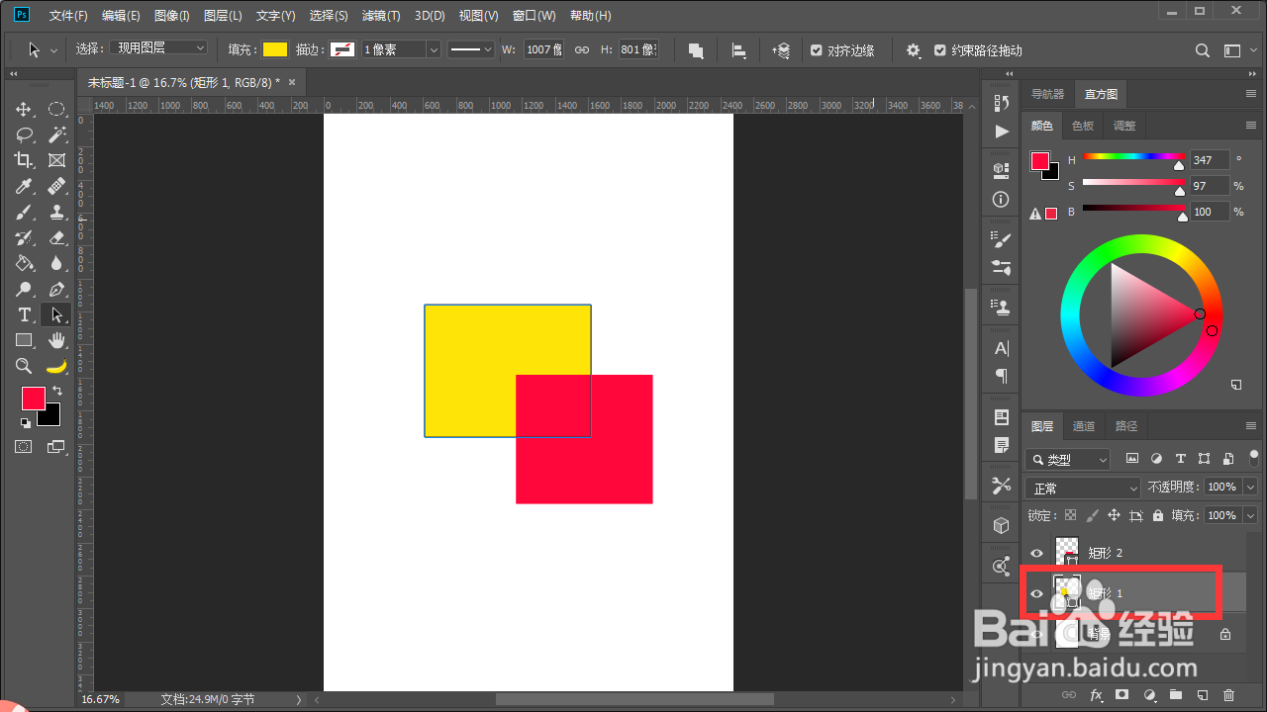Screen dimensions: 1267x712
Task: Click the path alignment icon in options bar
Action: [738, 50]
